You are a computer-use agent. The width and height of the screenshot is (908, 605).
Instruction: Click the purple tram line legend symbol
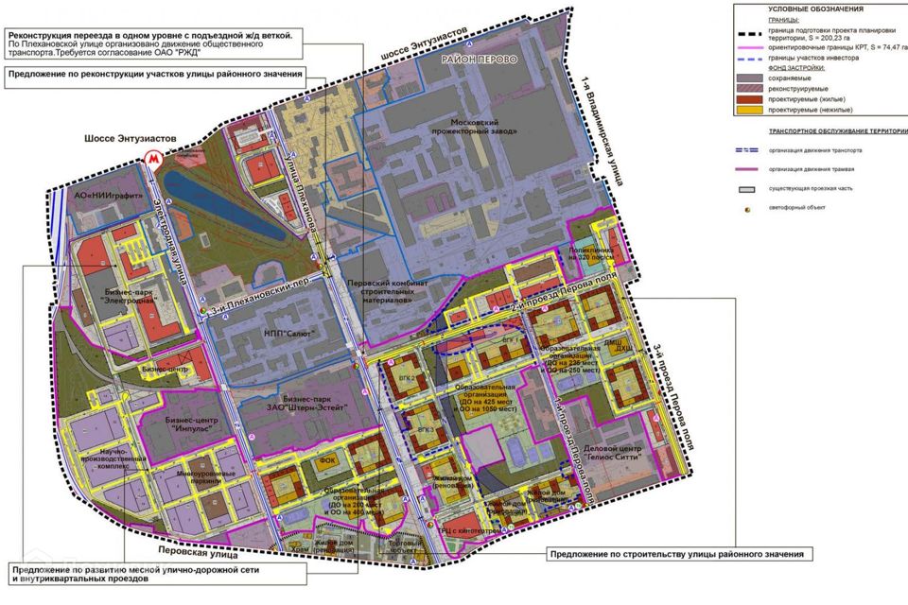747,169
